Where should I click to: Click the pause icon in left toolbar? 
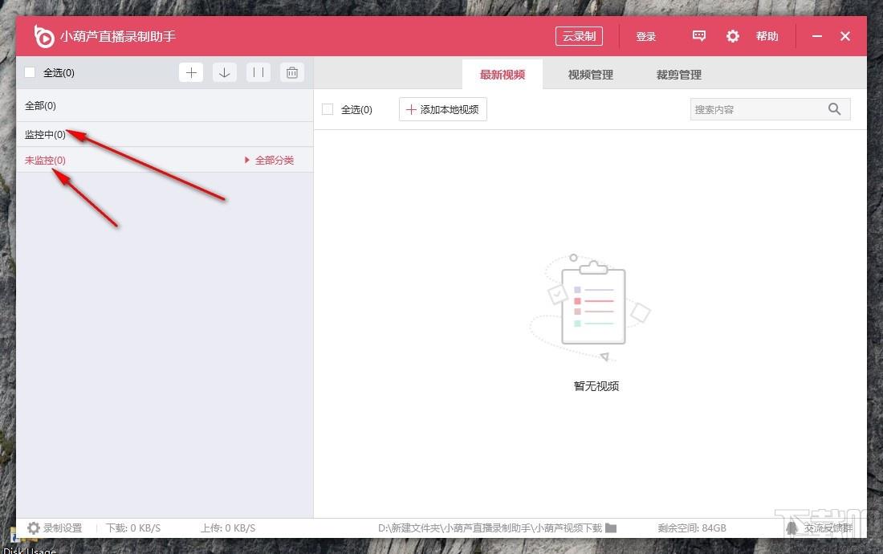[258, 72]
